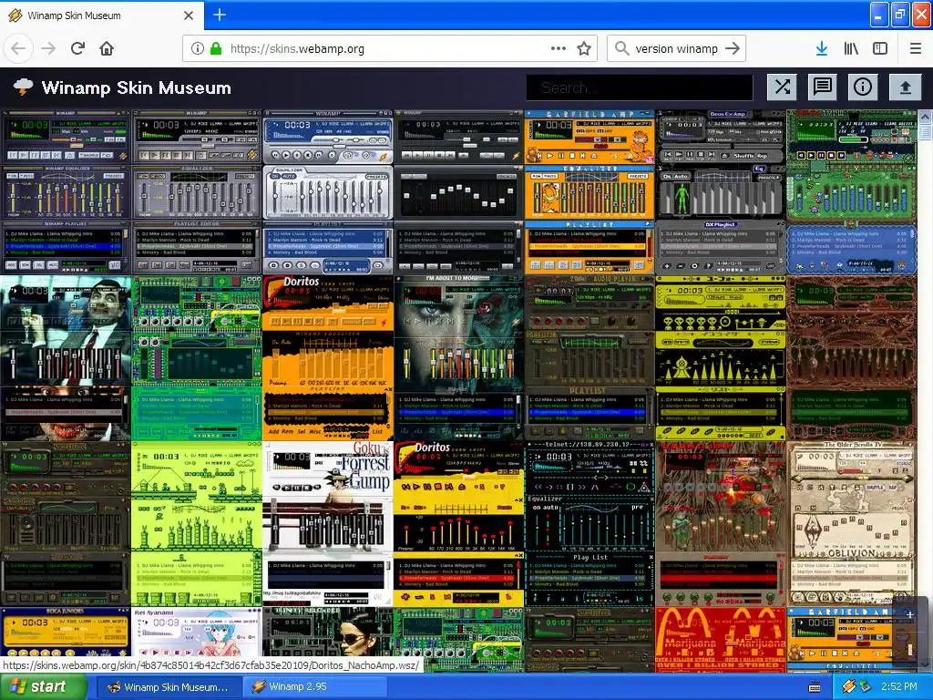The height and width of the screenshot is (700, 933).
Task: Open the green Mario-style skin thumbnail
Action: pos(197,523)
